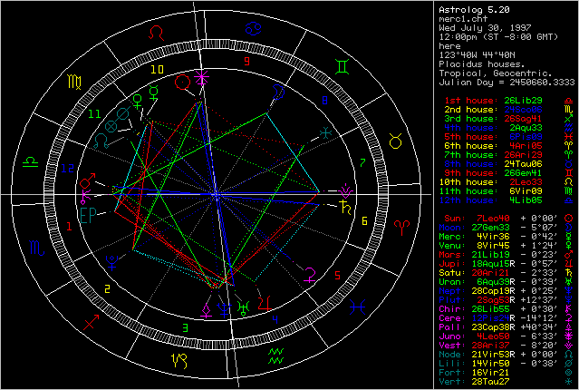Viewport: 579px width, 390px height.
Task: Select the blue Pisces sign on the outer ring
Action: click(357, 307)
